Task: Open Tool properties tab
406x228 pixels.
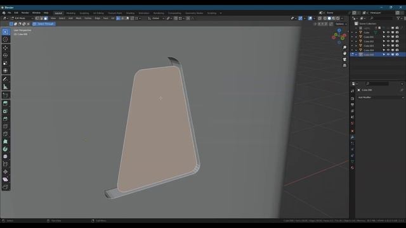Action: [x=353, y=91]
